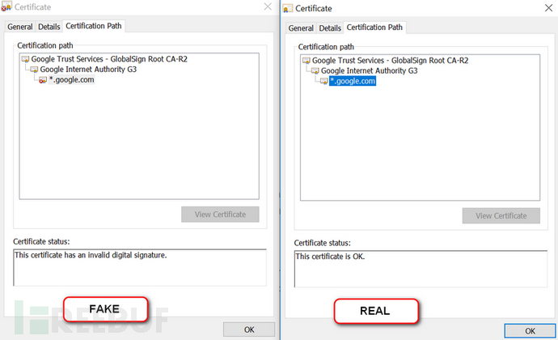This screenshot has height=340, width=558.
Task: Click View Certificate button in real window
Action: [x=501, y=216]
